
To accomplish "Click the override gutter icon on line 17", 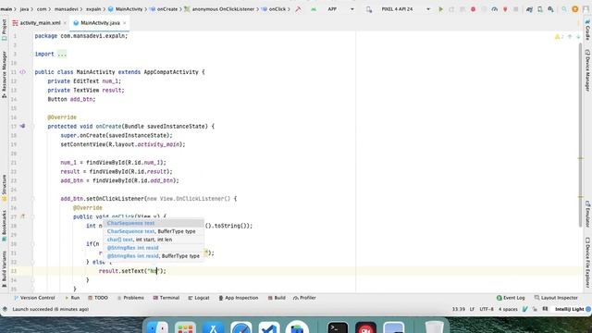I will 22,126.
